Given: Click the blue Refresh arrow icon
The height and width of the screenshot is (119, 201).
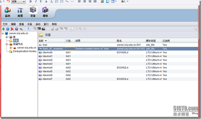Looking at the screenshot, I should (x=28, y=29).
